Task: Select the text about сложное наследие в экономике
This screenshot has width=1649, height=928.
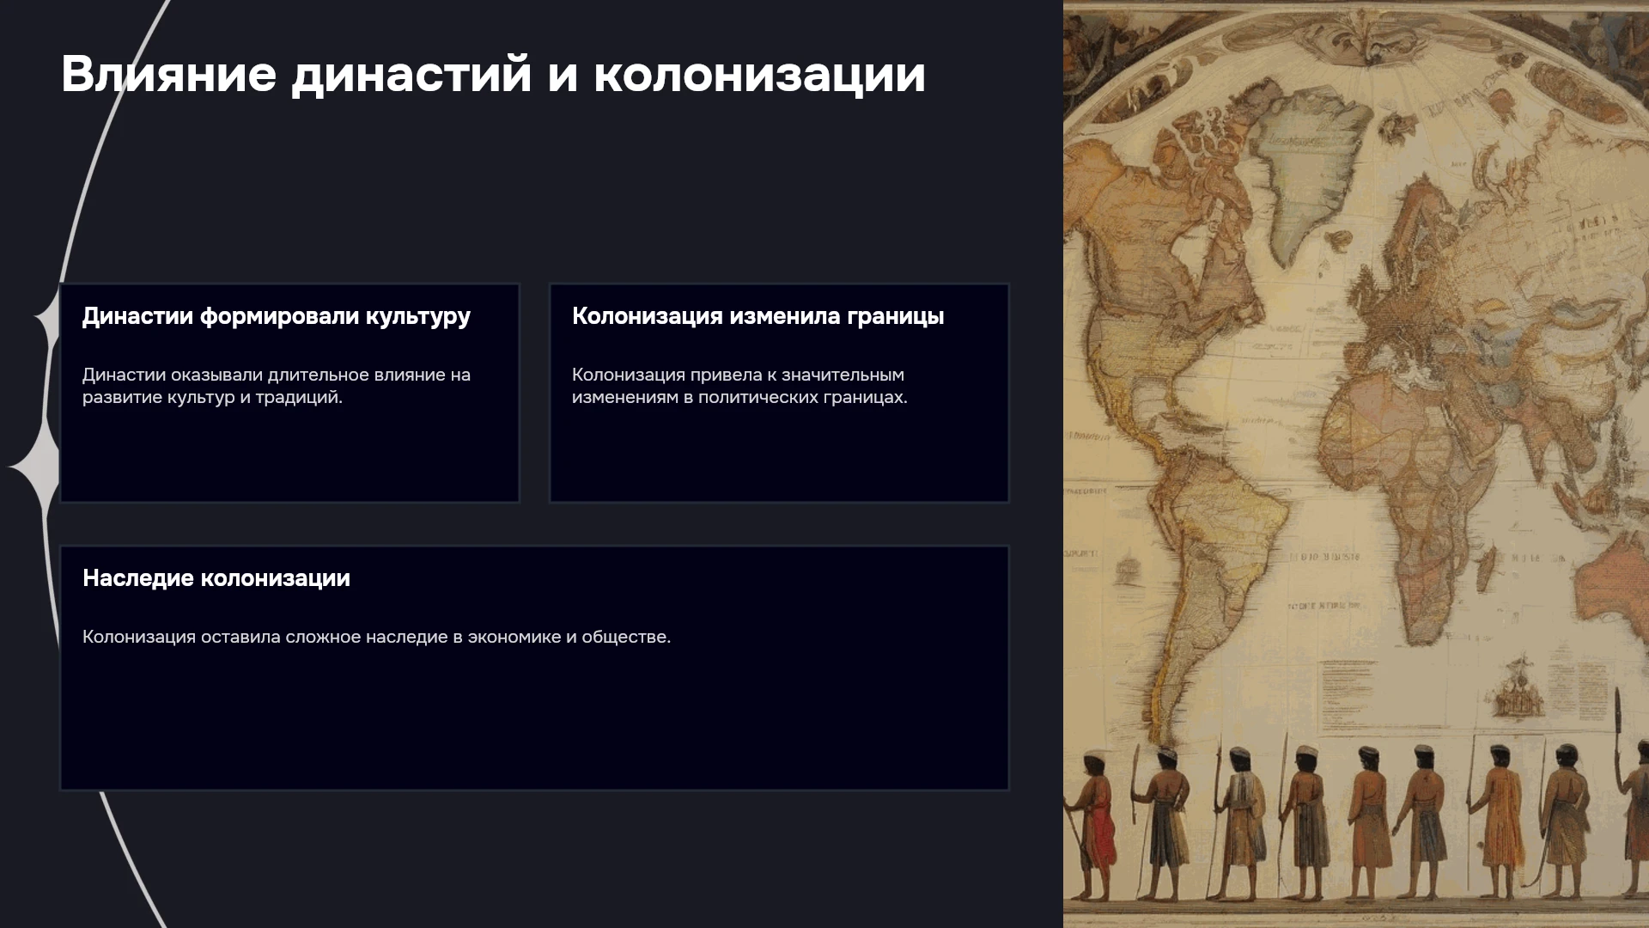Action: point(376,637)
